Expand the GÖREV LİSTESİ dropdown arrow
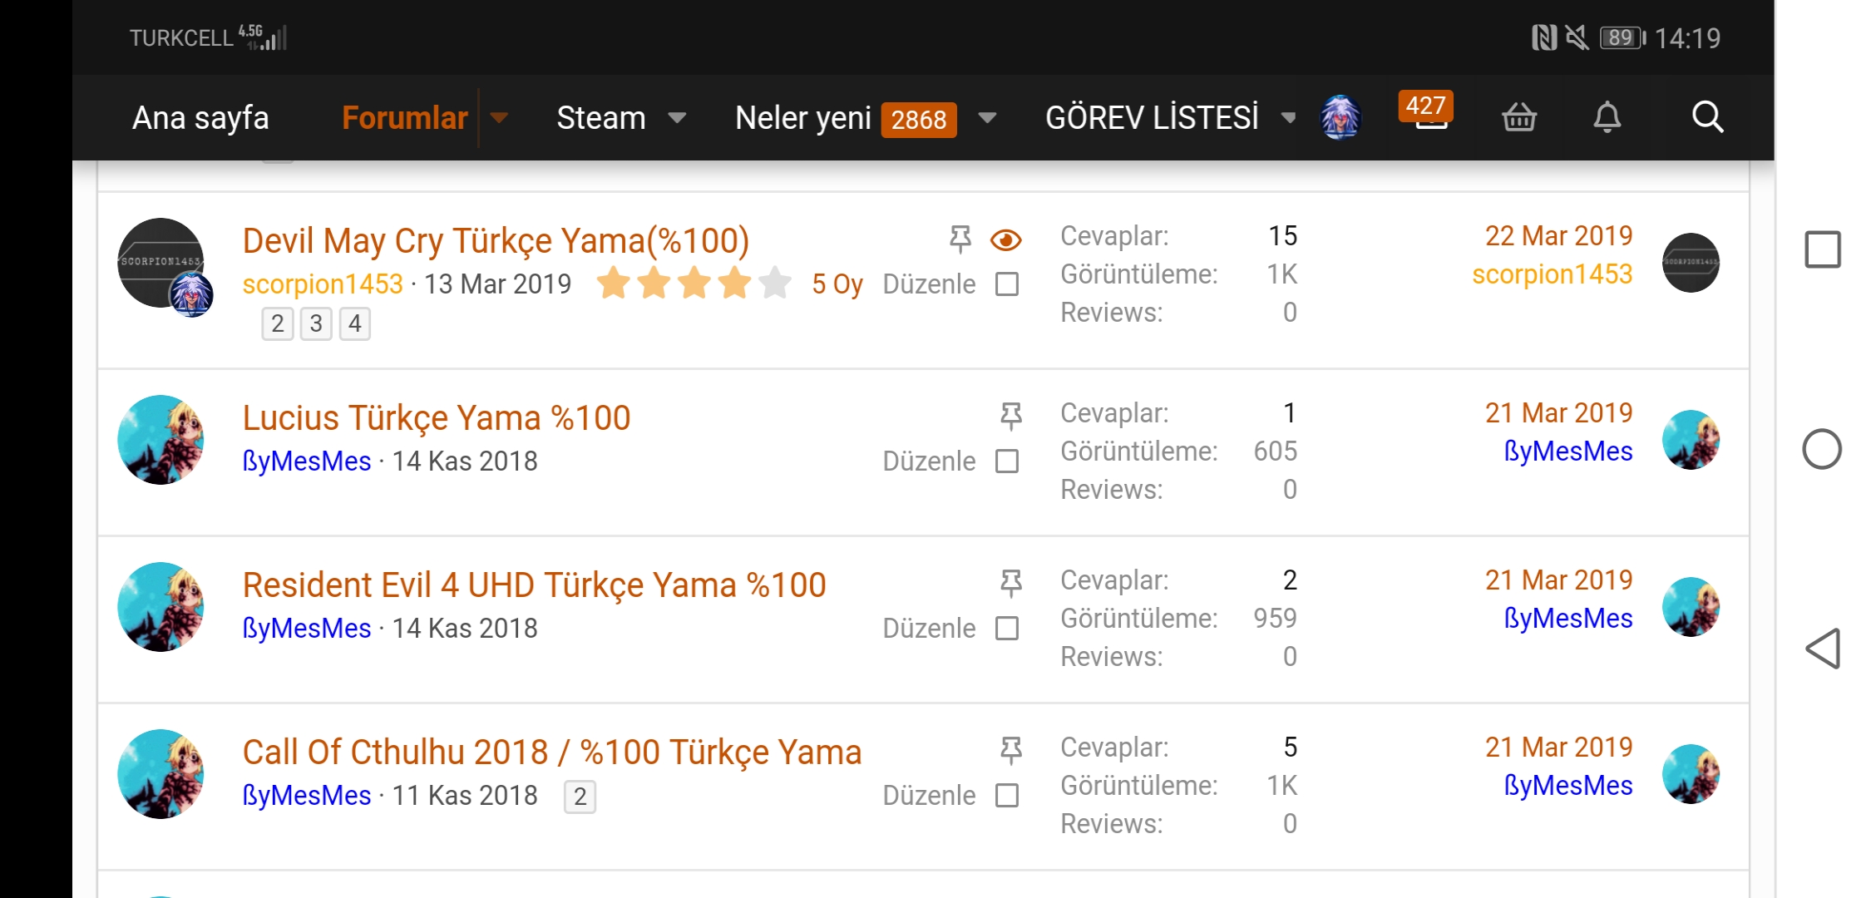 click(1288, 118)
